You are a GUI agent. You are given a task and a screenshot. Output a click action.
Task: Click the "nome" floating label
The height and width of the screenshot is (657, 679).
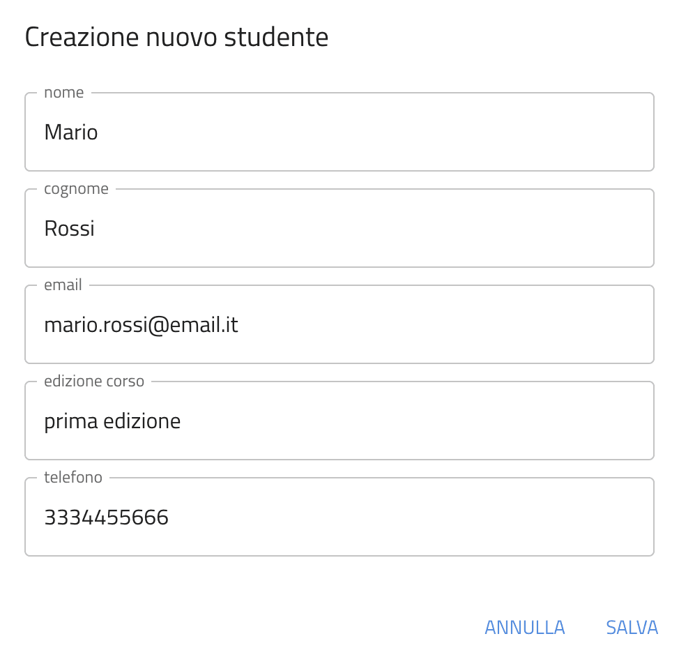pos(63,93)
